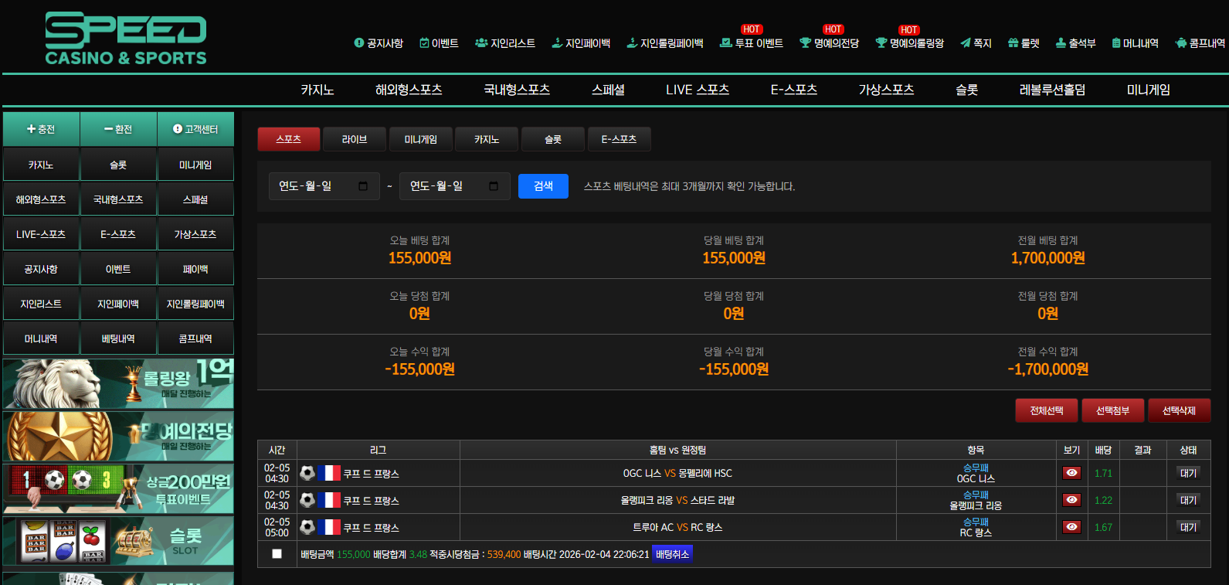This screenshot has width=1229, height=585.
Task: Click the 배팅취소 cancel bet button
Action: tap(672, 554)
